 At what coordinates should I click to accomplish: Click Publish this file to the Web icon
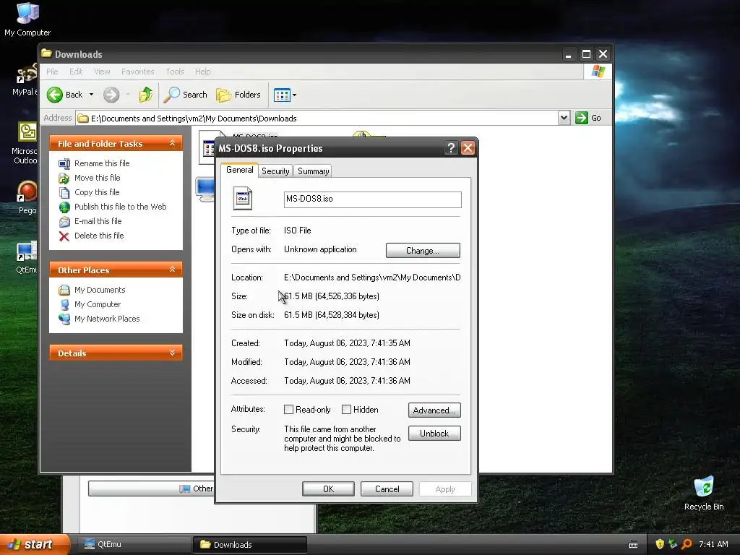pos(64,207)
